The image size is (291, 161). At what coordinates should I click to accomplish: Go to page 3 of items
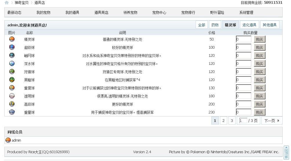click(232, 120)
